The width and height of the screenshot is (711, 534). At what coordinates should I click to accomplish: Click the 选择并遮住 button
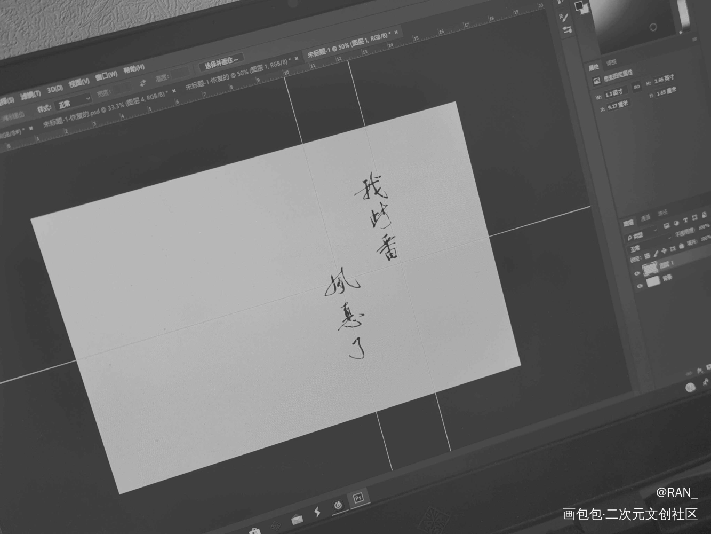pos(221,60)
